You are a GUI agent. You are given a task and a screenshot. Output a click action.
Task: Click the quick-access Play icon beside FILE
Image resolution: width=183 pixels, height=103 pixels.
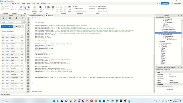click(x=13, y=3)
